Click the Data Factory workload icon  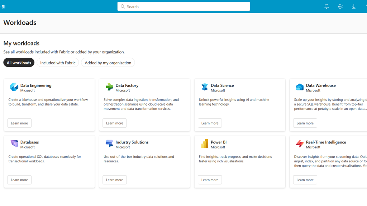(x=109, y=87)
